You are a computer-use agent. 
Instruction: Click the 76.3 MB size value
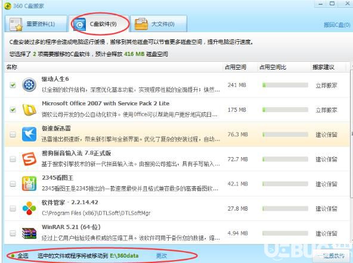pos(237,134)
